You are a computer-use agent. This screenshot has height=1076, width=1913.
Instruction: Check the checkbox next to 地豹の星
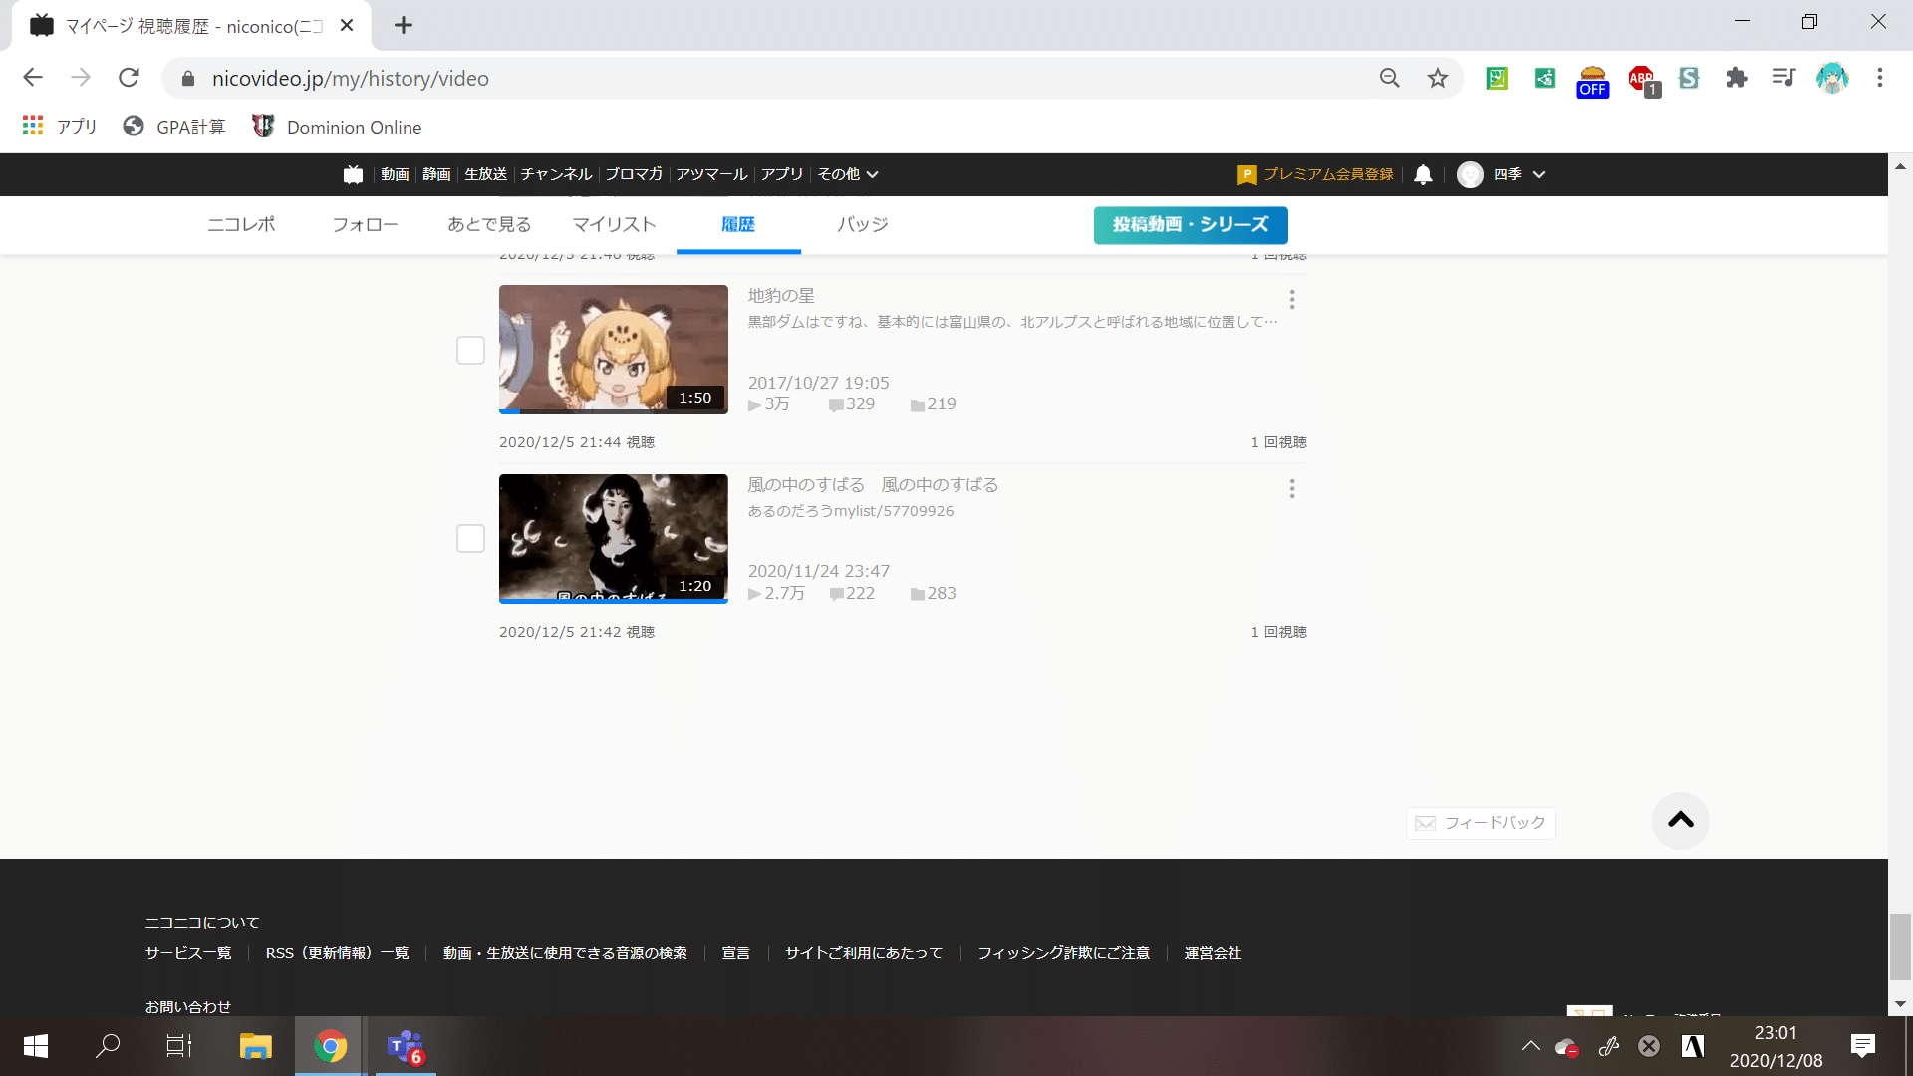(x=469, y=350)
